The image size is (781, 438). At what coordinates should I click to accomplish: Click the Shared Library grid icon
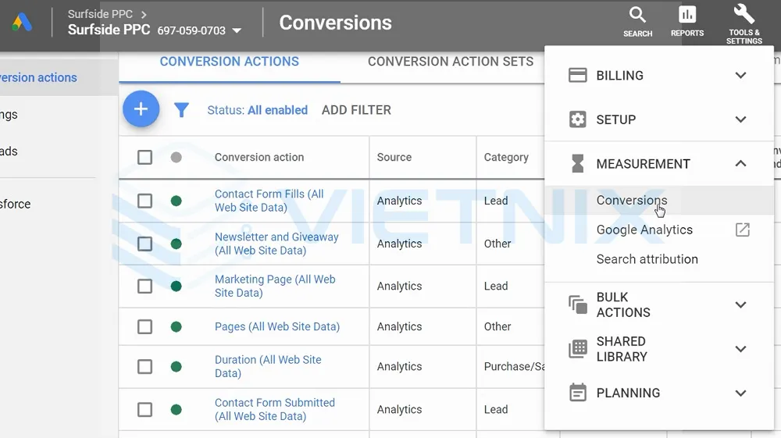tap(578, 349)
